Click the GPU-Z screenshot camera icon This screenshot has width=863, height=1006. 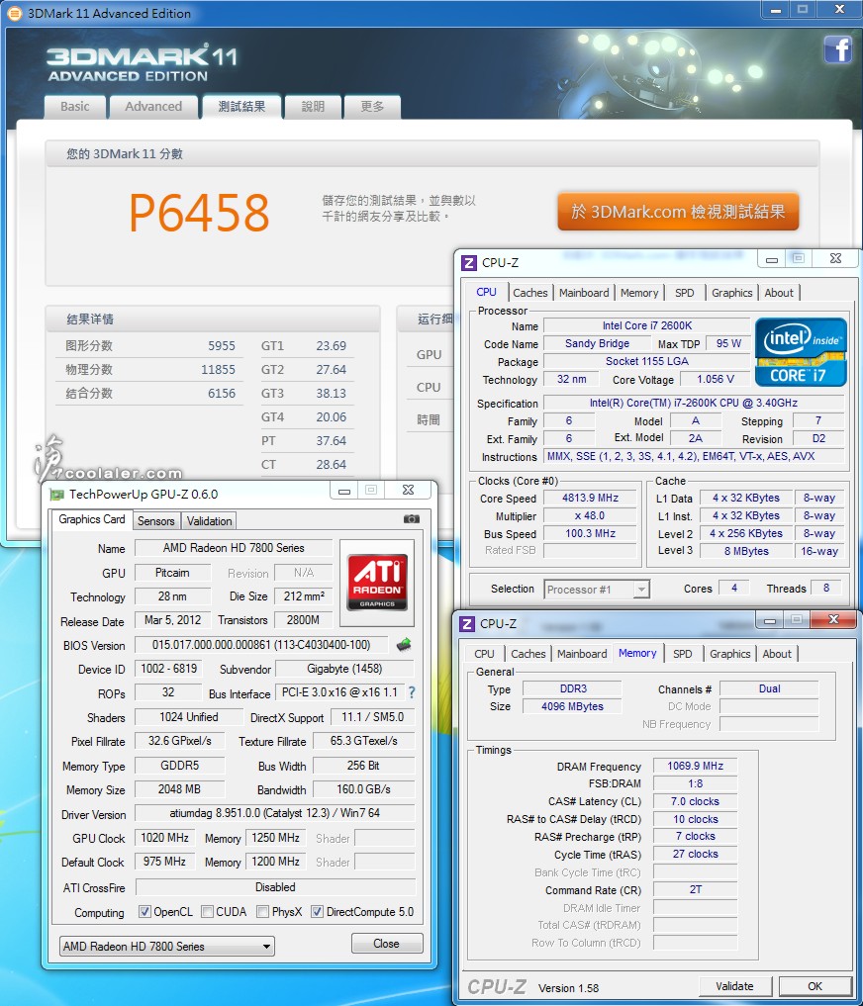tap(412, 518)
